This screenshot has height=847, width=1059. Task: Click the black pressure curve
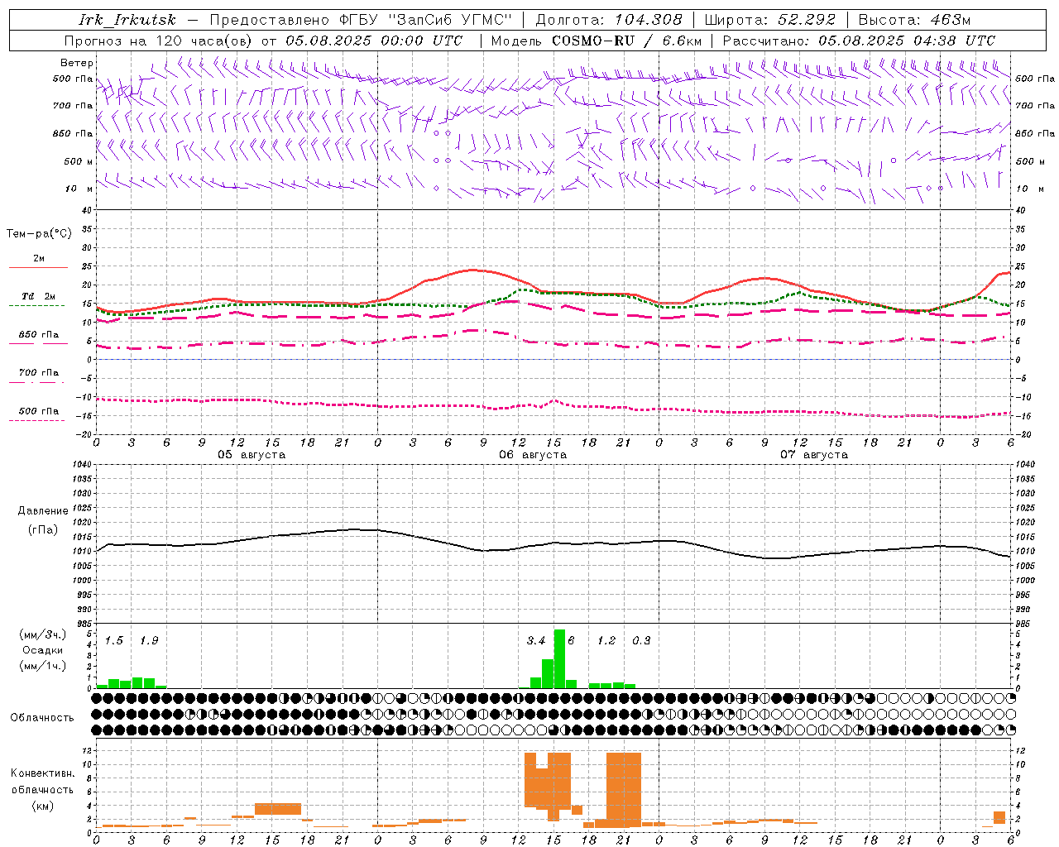click(x=553, y=543)
